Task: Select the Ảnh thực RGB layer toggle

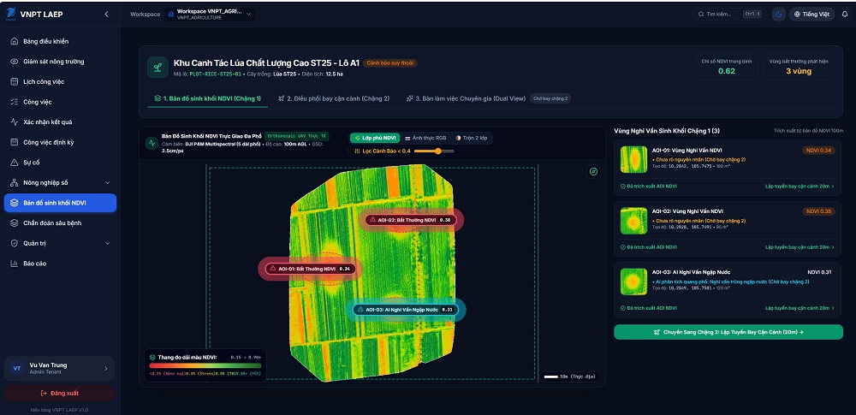Action: (425, 138)
